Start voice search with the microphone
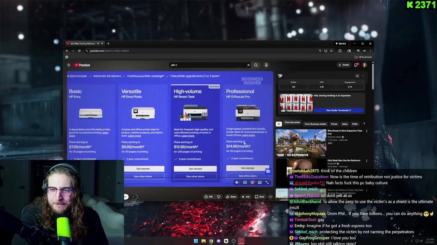Screen dimensions: 437x245 (266, 65)
